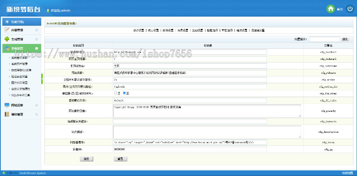
Task: Click the 模板默认风格 default field
Action: click(190, 100)
